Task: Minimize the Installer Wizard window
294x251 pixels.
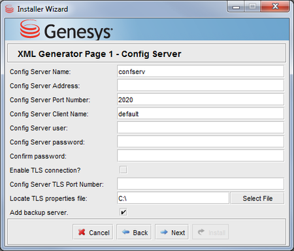Action: pyautogui.click(x=236, y=7)
